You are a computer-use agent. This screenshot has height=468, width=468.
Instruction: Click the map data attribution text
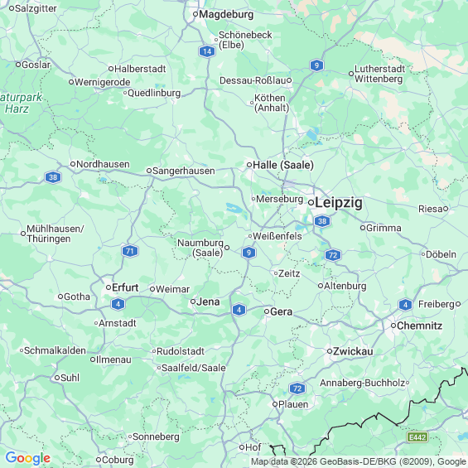tap(359, 461)
